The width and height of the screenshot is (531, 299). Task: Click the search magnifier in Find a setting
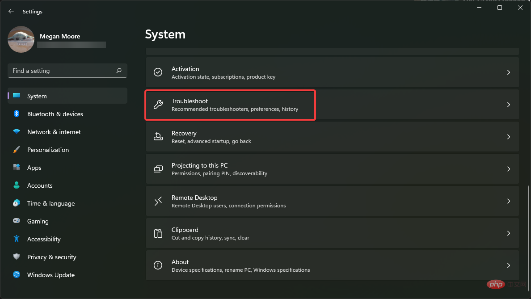[119, 71]
